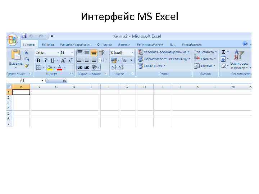Click the fx insert function button
259x194 pixels.
pyautogui.click(x=64, y=80)
